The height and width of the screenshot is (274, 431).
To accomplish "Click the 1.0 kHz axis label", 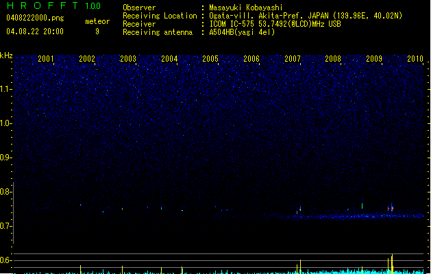I will 6,123.
